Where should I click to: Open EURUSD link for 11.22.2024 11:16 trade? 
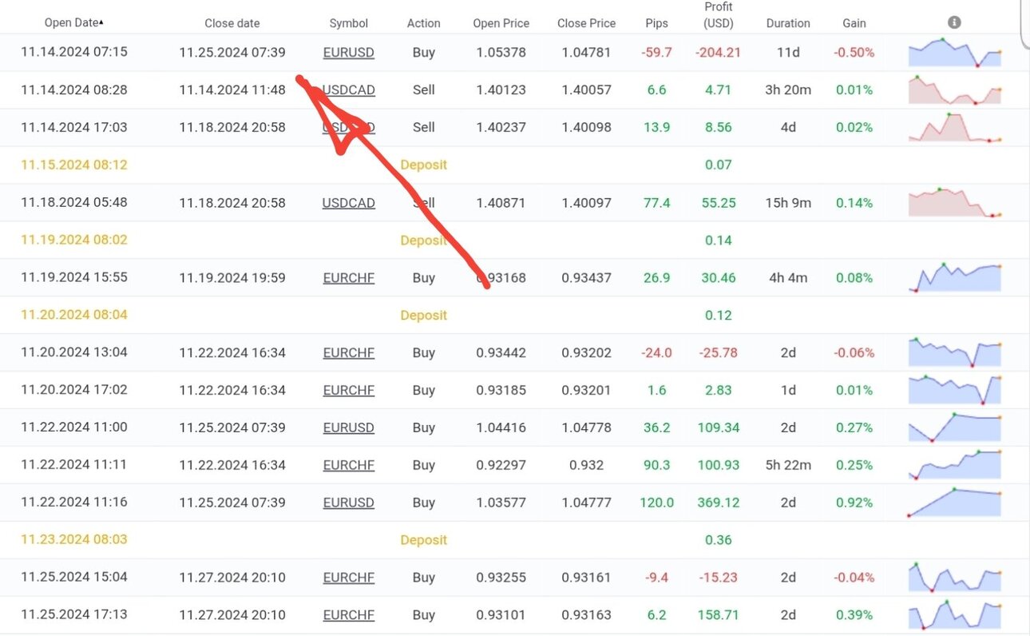[x=349, y=503]
